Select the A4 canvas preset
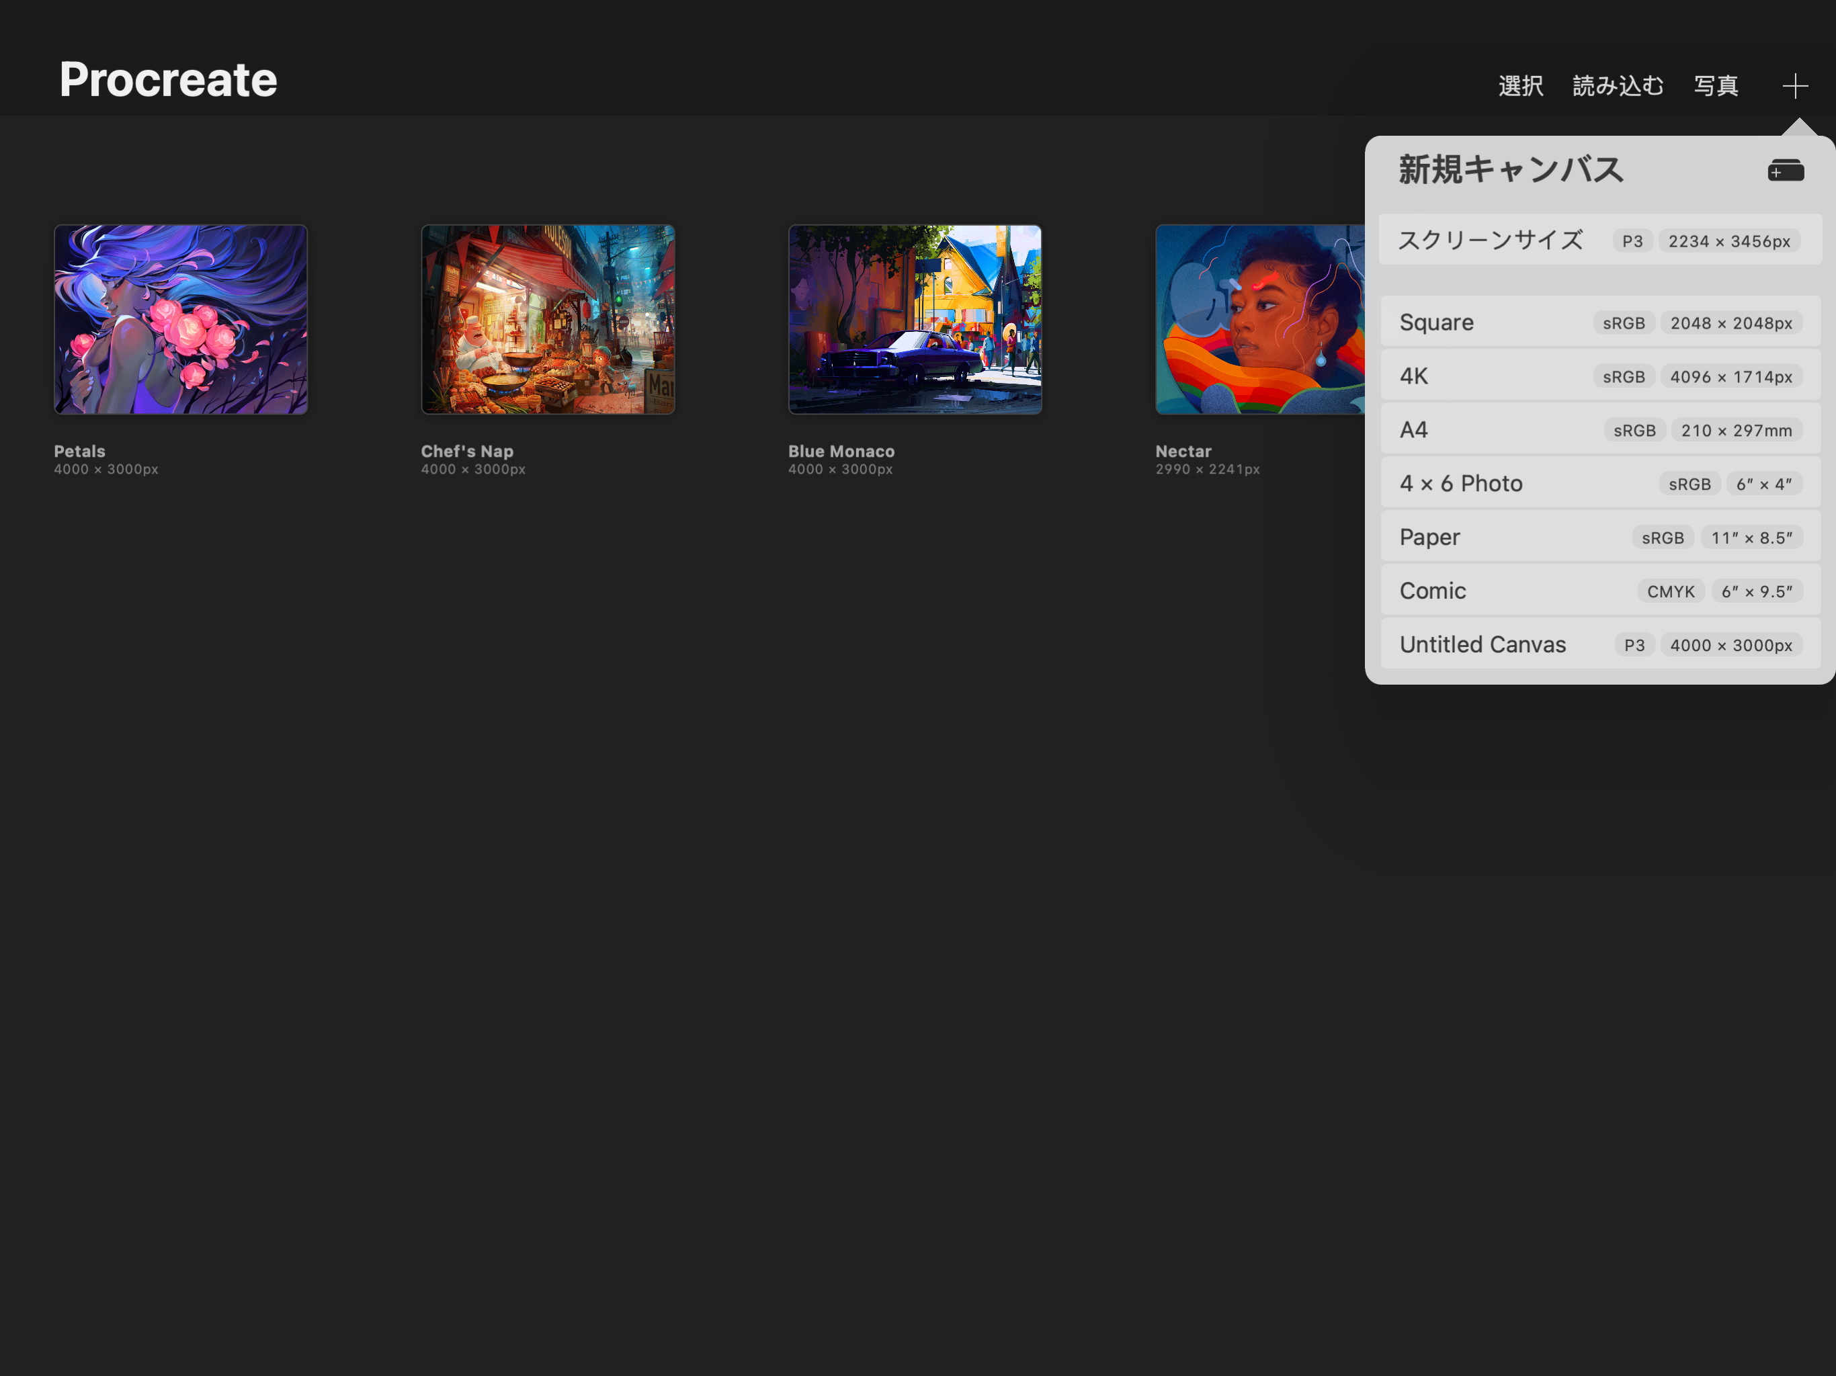 [x=1599, y=430]
